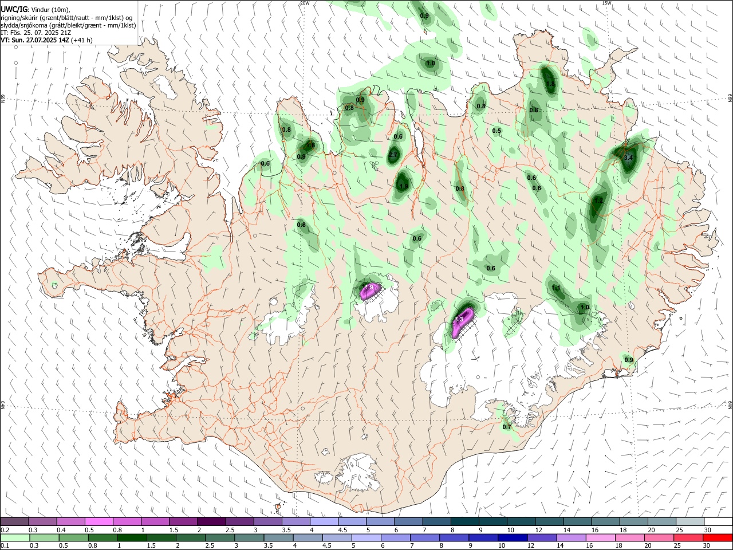Pick the pale lilac snow swatch between 4 and 4.5
The width and height of the screenshot is (733, 550).
click(324, 522)
